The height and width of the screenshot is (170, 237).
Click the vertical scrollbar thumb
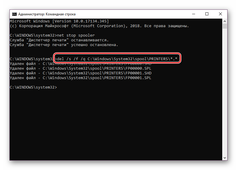click(225, 26)
